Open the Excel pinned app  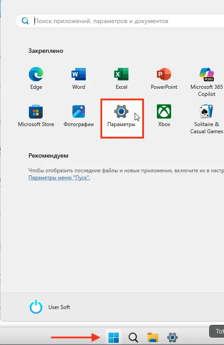click(121, 78)
